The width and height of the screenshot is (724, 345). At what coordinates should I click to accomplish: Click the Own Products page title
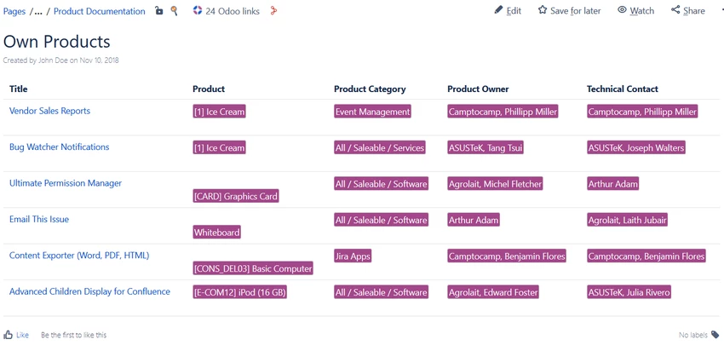[57, 42]
